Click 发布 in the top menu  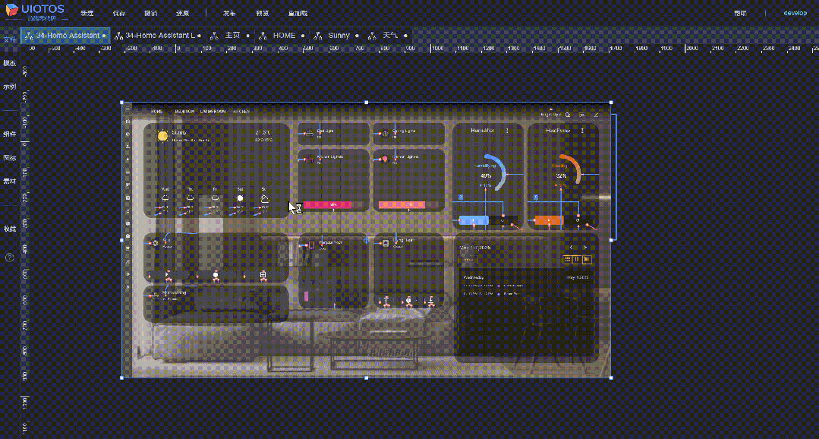[x=230, y=13]
